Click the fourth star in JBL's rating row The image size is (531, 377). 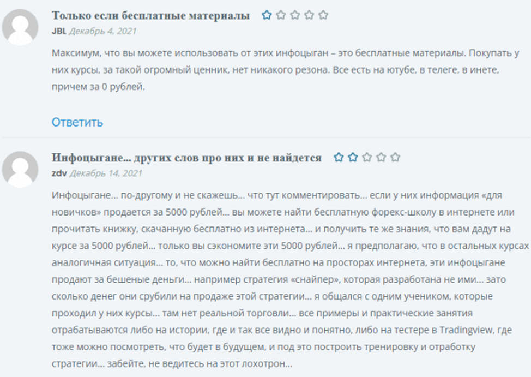coord(308,15)
